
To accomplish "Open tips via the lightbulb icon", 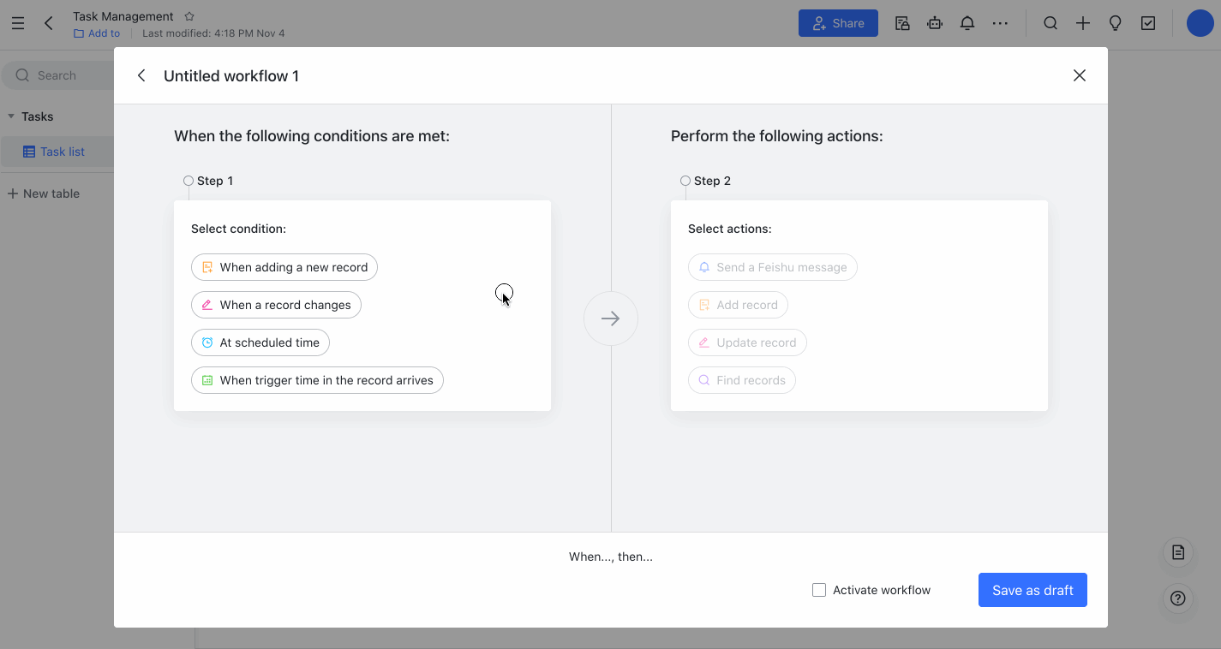I will 1115,23.
